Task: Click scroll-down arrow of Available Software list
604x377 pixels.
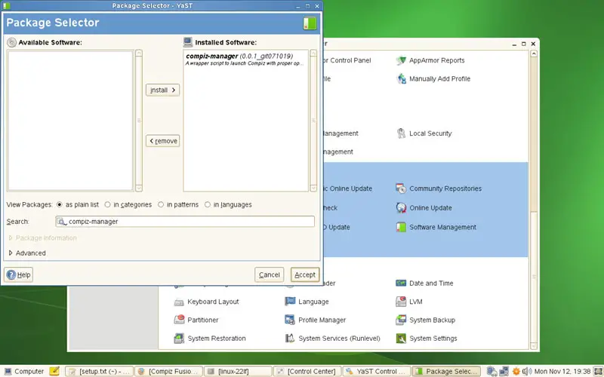Action: pyautogui.click(x=139, y=188)
